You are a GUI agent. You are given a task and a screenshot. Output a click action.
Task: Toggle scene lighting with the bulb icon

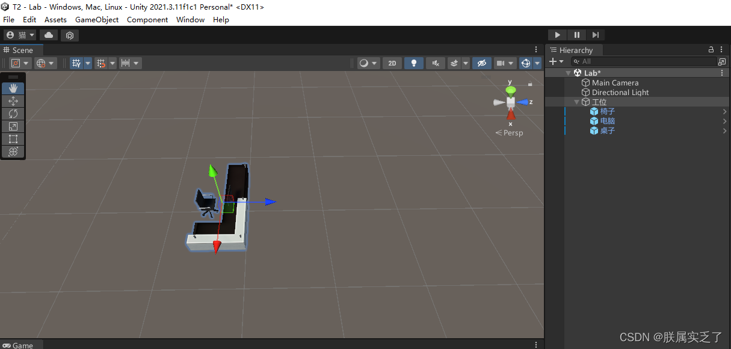click(x=413, y=63)
